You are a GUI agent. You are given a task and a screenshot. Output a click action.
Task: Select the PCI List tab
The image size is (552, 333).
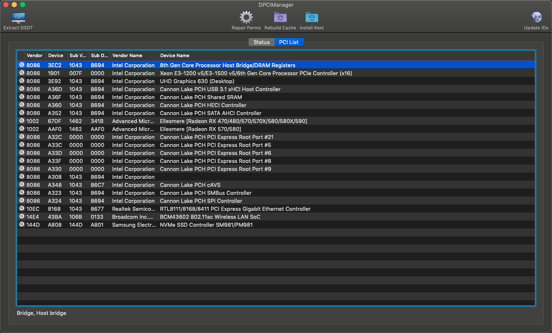coord(289,42)
